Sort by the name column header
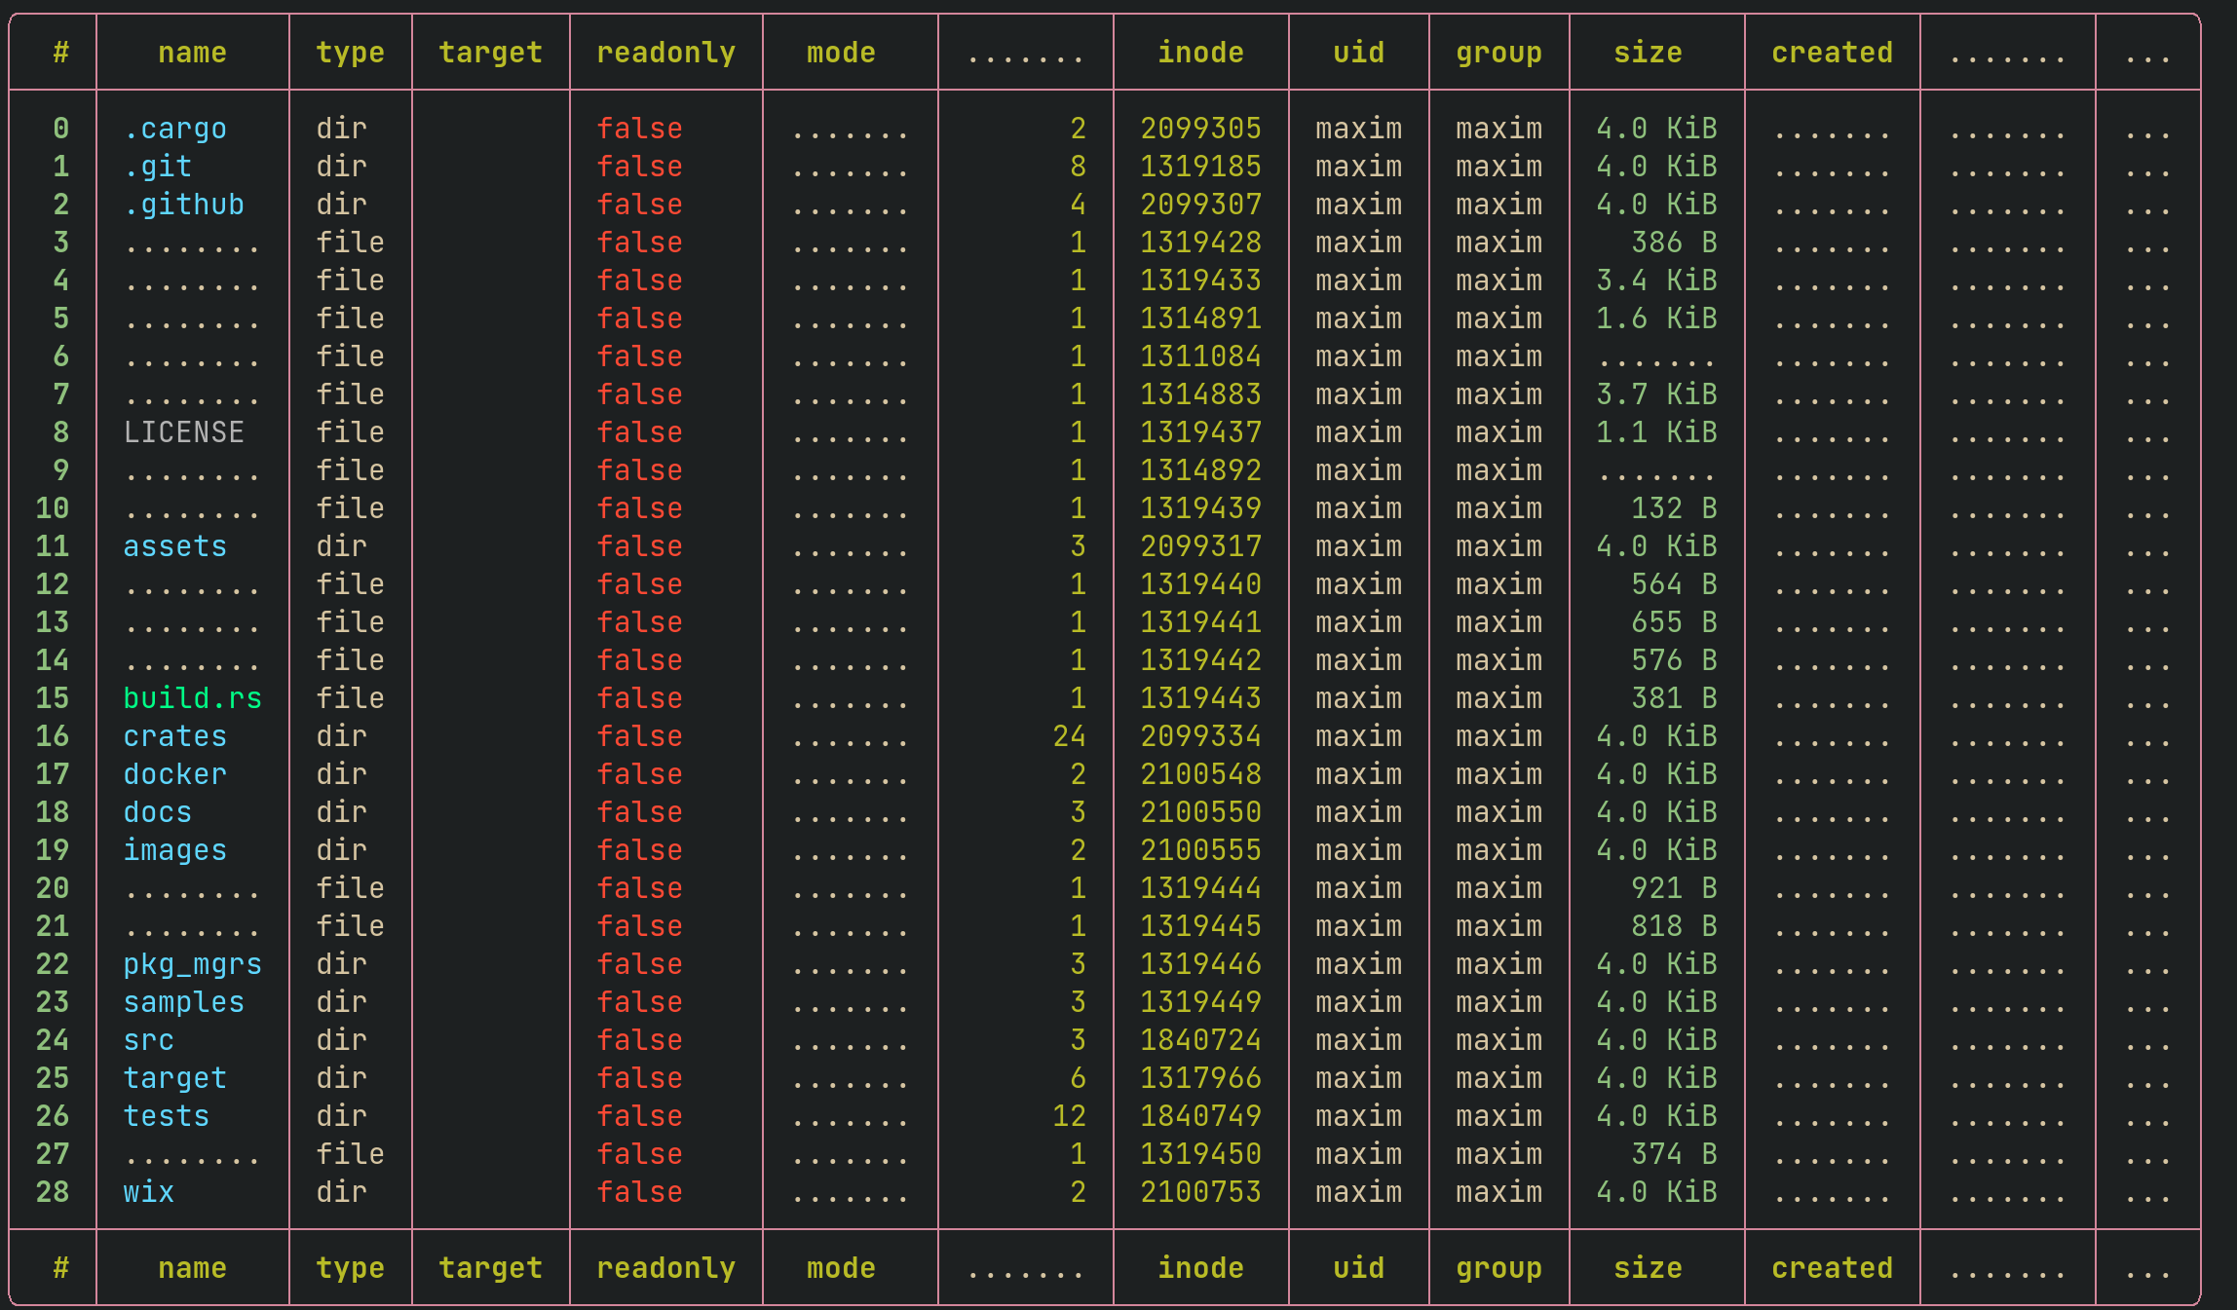This screenshot has width=2237, height=1310. coord(192,53)
